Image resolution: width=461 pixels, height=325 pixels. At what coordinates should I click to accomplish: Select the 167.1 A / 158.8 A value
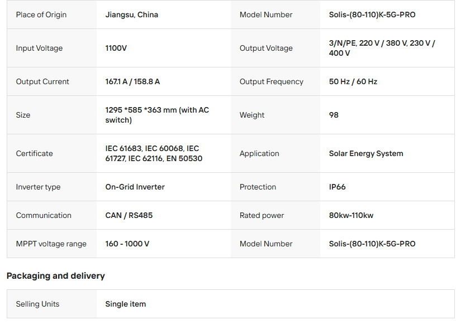[x=132, y=82]
